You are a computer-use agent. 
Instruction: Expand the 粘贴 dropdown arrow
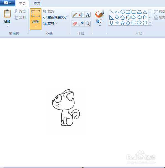click(7, 26)
